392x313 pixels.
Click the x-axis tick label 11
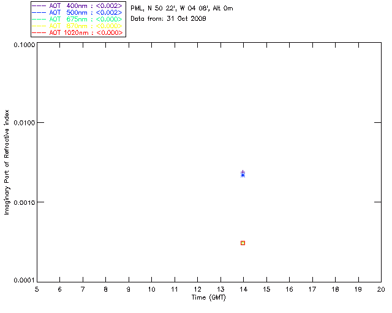tap(175, 289)
